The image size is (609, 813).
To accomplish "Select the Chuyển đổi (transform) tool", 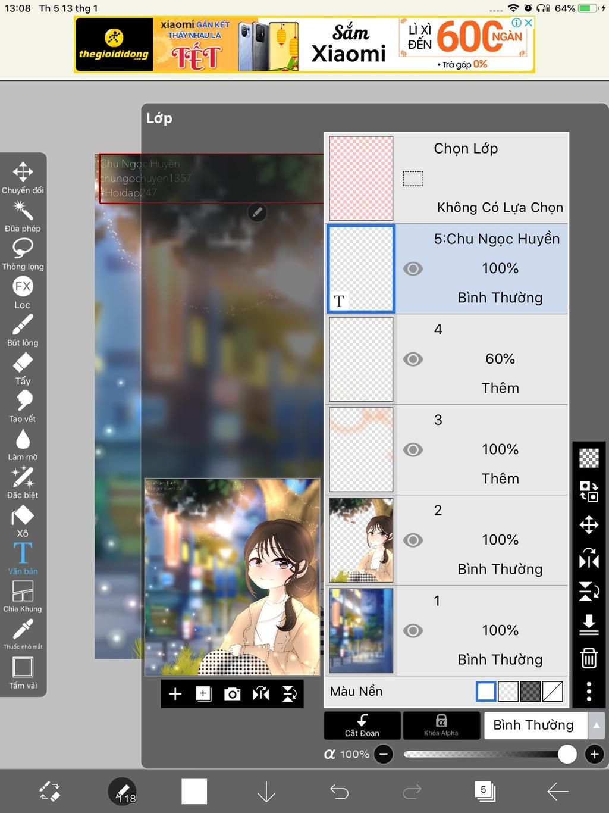I will (23, 177).
